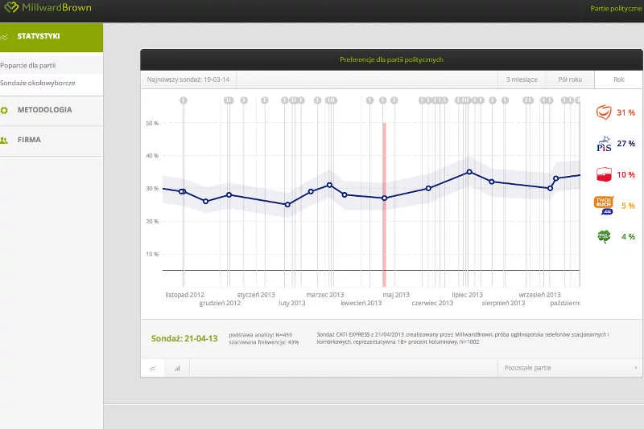Open Poparcie dla partii page

click(x=27, y=65)
